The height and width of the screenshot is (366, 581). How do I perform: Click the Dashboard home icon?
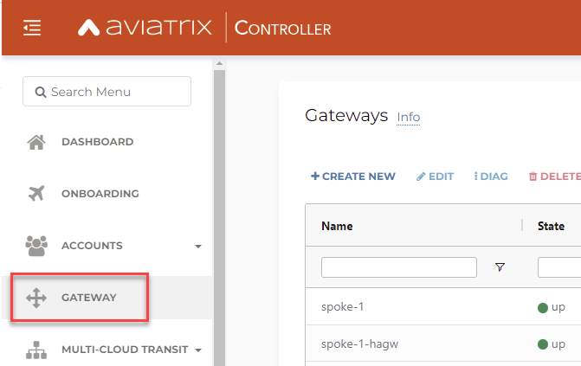tap(36, 142)
